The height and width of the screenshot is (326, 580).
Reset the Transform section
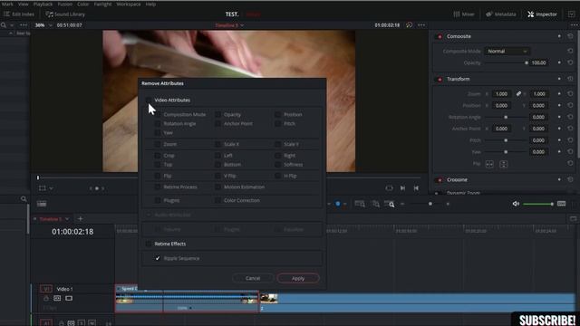[570, 79]
